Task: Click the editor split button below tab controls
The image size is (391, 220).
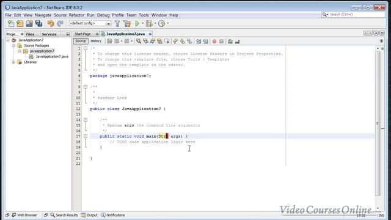Action: (381, 41)
